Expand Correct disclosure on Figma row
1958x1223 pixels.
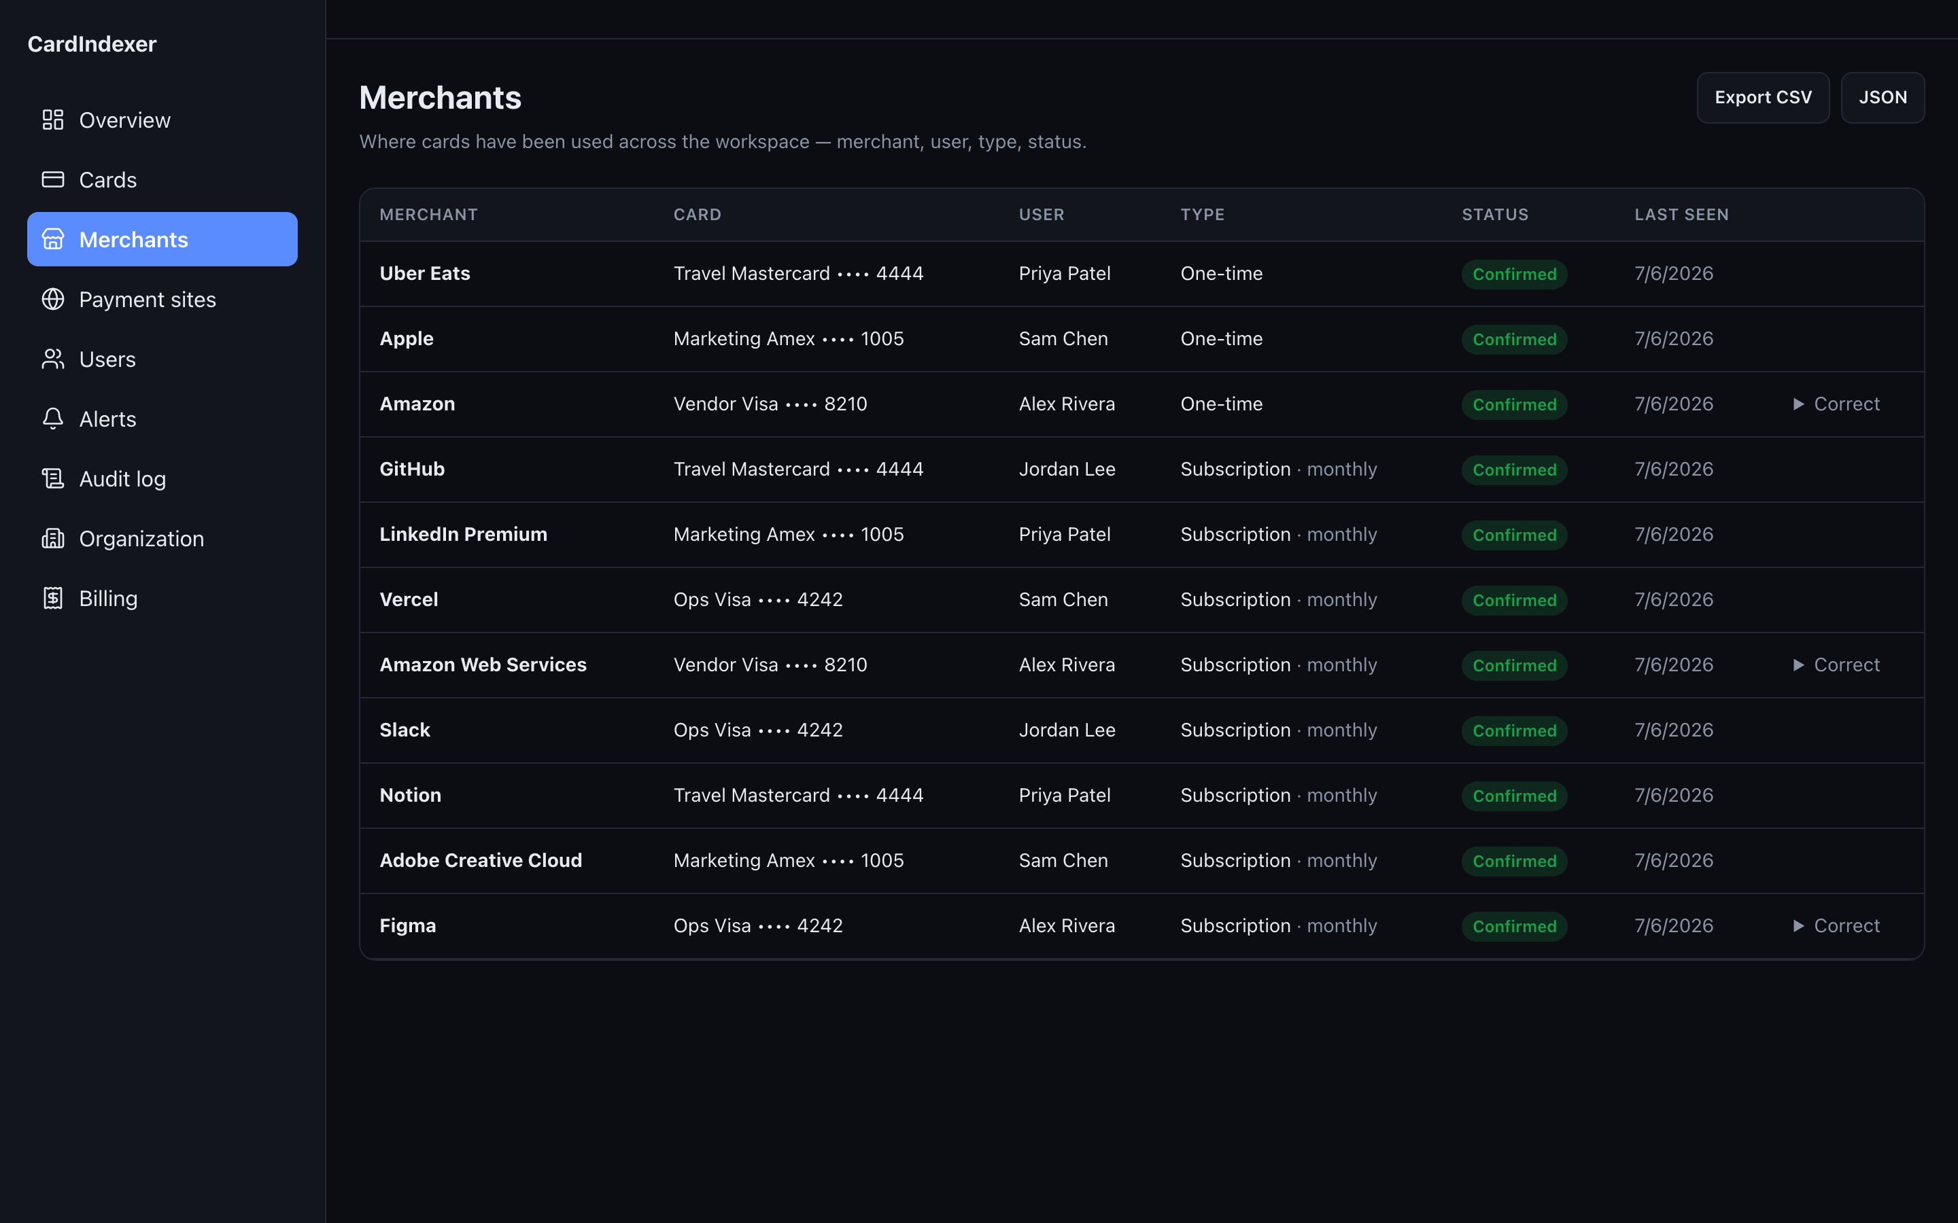point(1836,925)
